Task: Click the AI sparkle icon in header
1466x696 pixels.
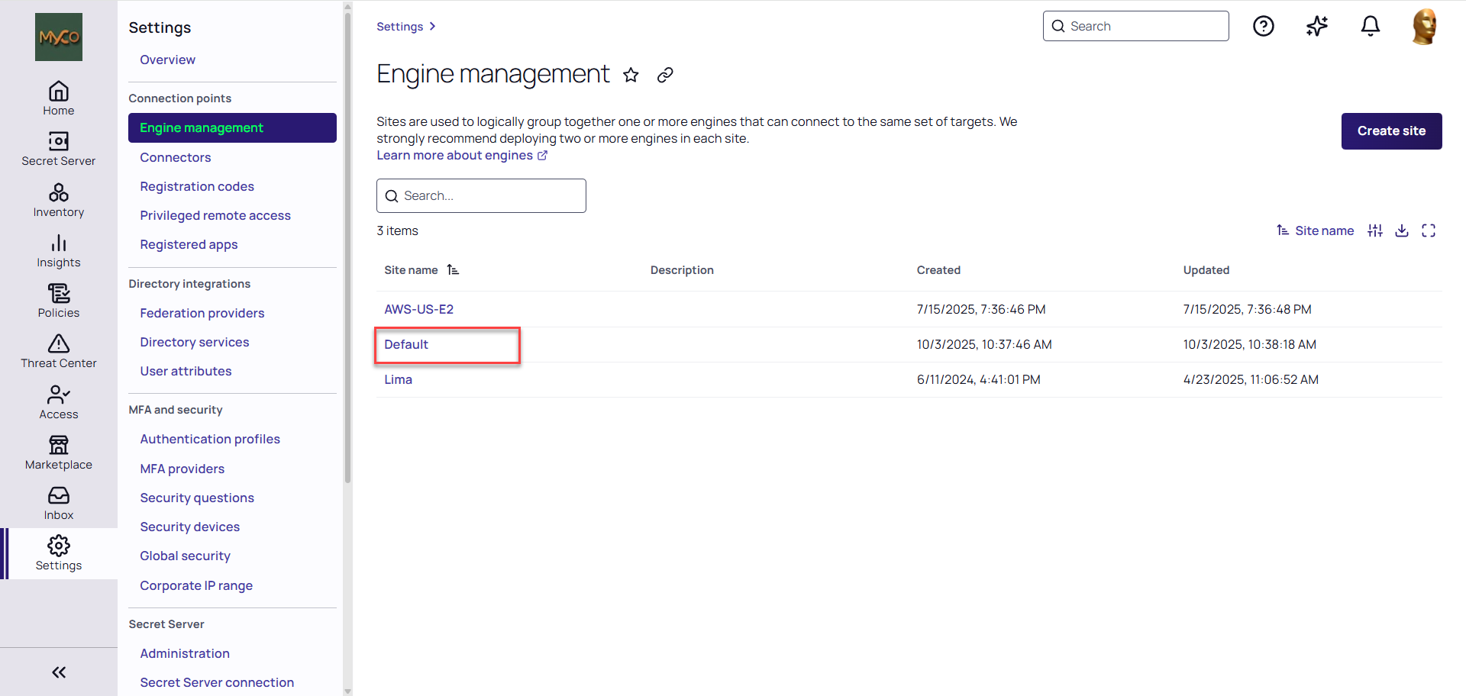Action: (x=1317, y=27)
